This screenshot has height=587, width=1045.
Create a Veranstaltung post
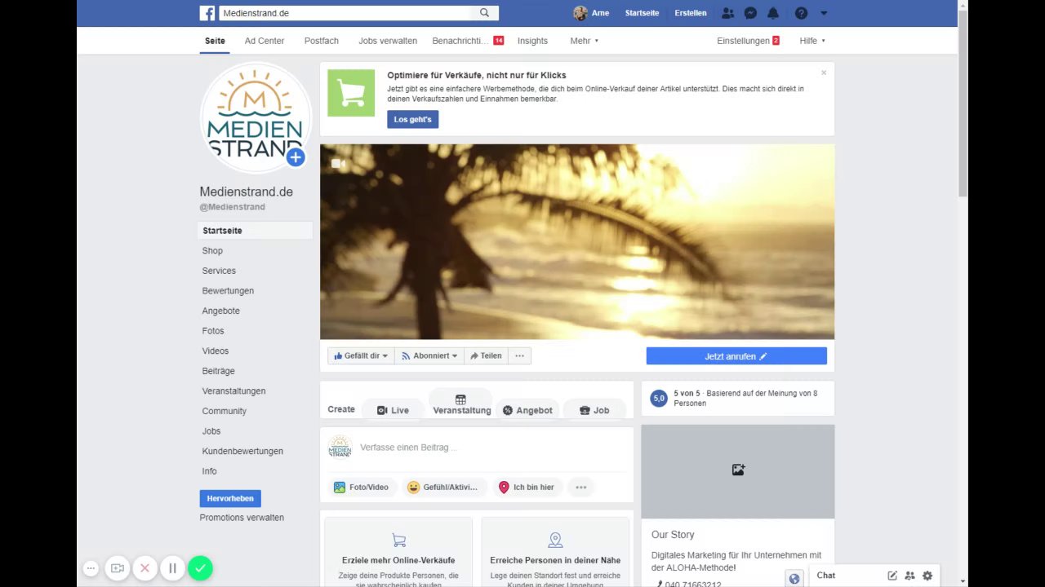[x=461, y=404]
